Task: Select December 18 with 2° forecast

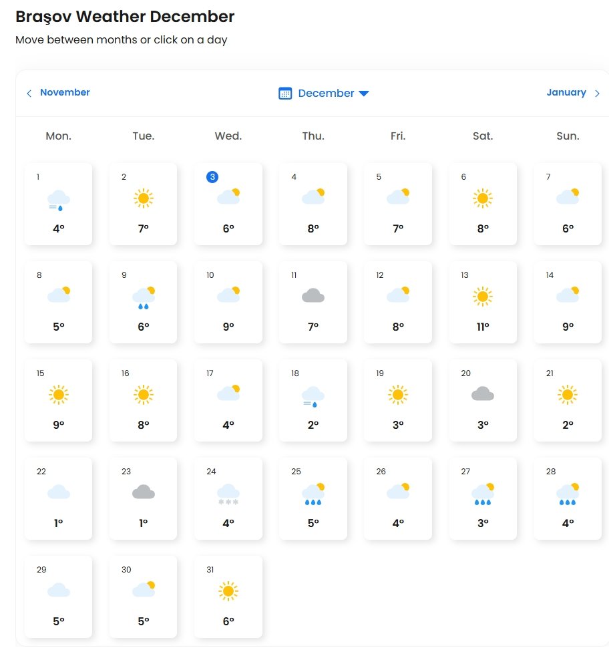Action: [313, 400]
